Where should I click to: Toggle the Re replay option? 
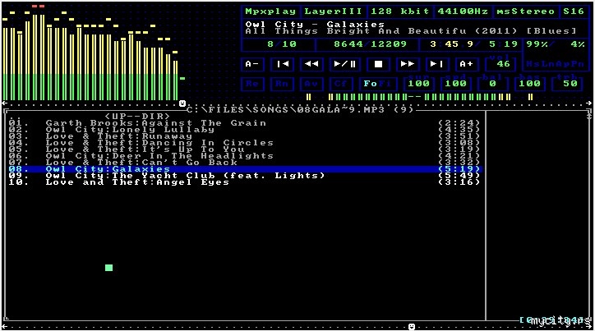click(252, 84)
